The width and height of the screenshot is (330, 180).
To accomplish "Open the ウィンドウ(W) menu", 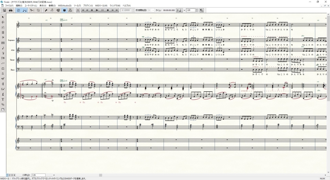I will tap(115, 5).
